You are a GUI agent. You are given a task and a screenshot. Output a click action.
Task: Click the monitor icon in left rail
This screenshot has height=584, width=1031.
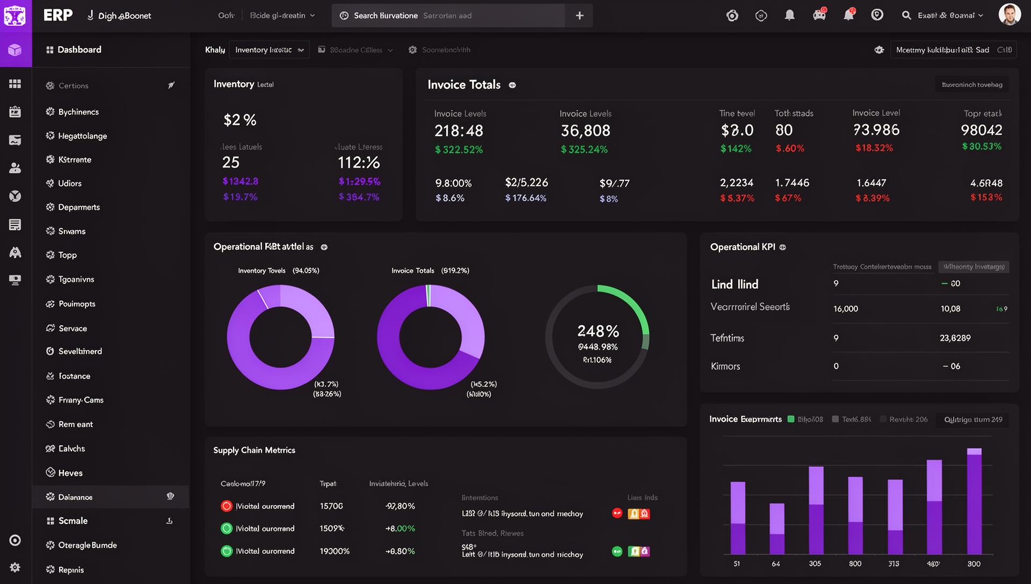click(x=15, y=280)
